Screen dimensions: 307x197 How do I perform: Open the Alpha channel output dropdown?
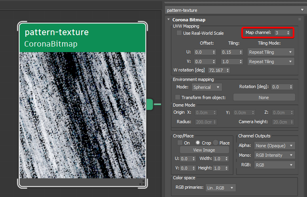pos(275,145)
